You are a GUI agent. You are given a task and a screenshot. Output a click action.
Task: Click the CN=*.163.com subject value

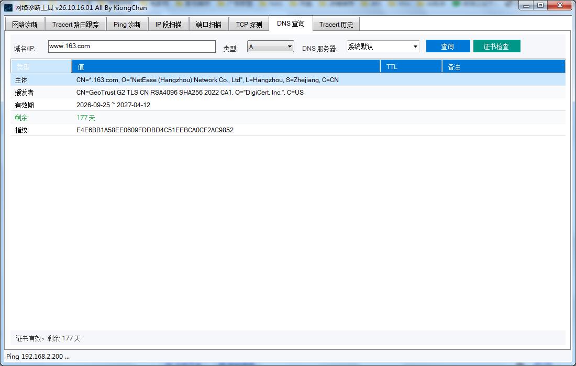[x=207, y=80]
